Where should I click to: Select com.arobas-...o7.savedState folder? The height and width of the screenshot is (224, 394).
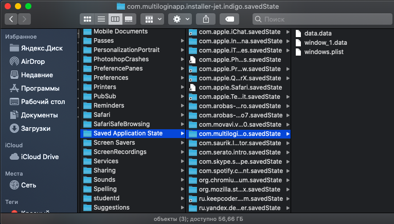click(239, 115)
